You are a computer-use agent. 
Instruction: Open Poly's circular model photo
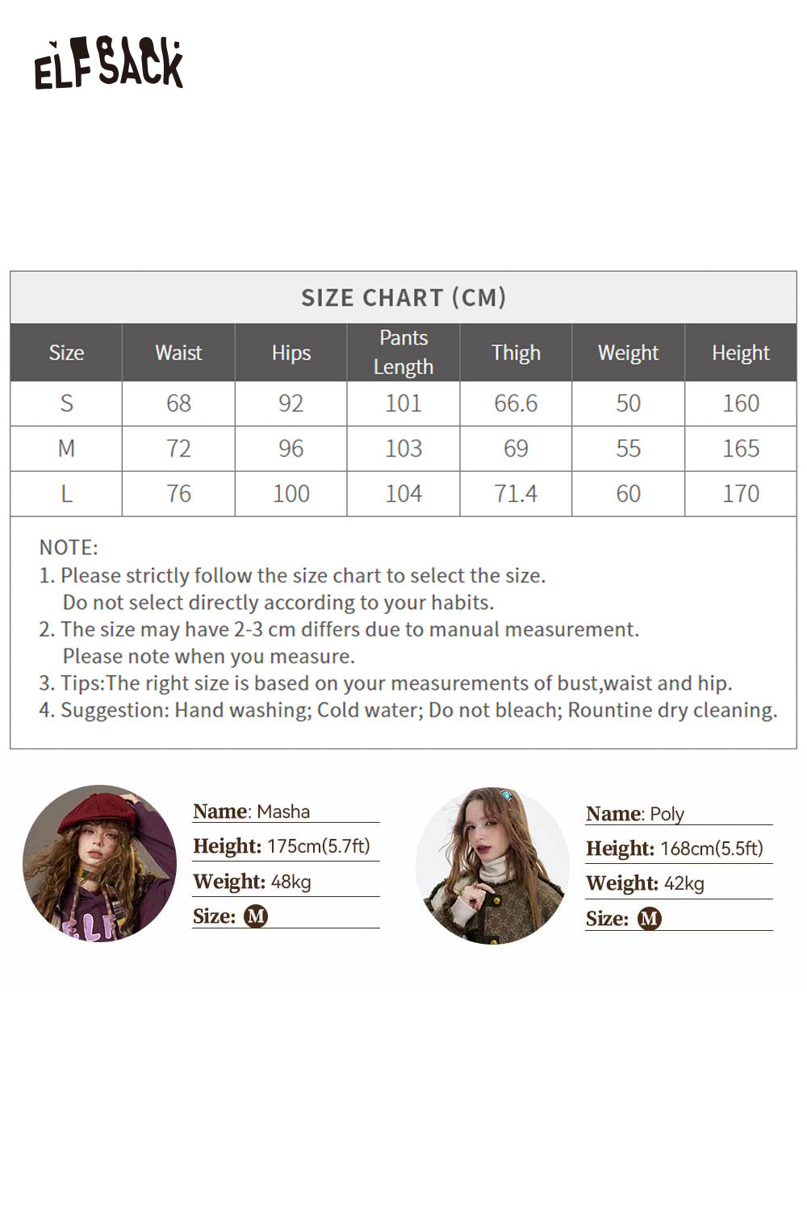pyautogui.click(x=492, y=865)
